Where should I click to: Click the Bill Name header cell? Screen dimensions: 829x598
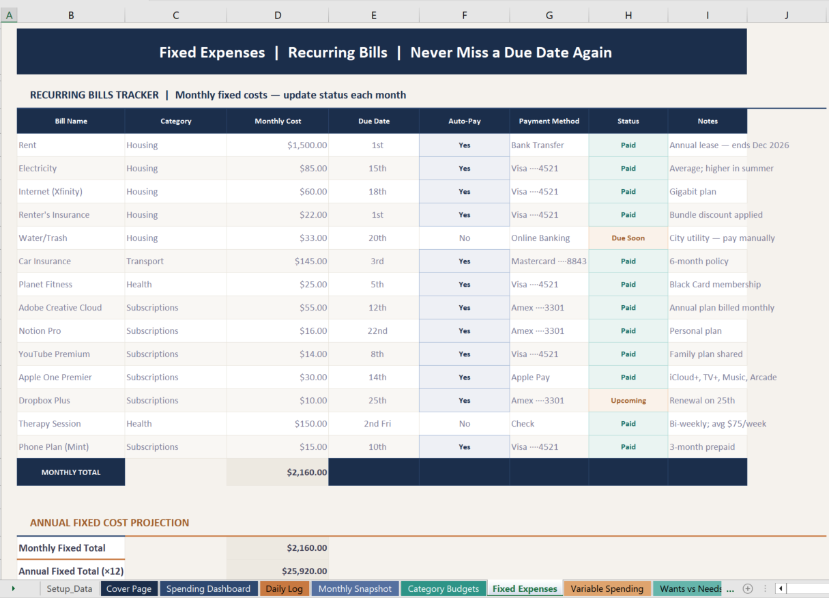[71, 121]
